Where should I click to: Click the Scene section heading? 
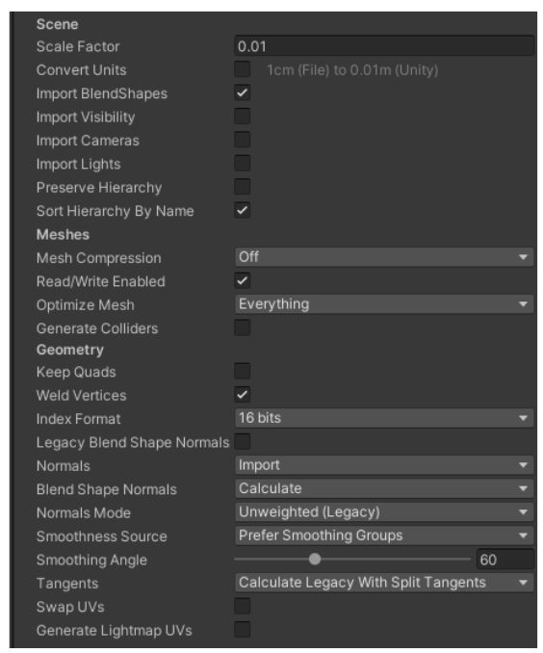57,24
